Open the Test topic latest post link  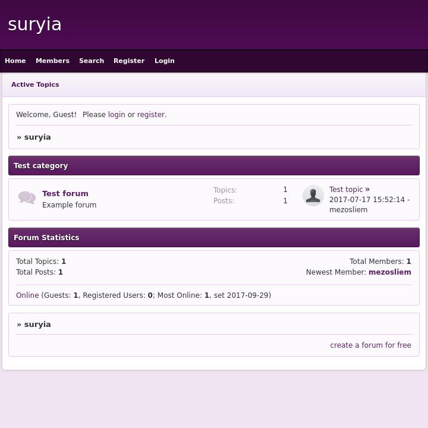[x=346, y=190]
